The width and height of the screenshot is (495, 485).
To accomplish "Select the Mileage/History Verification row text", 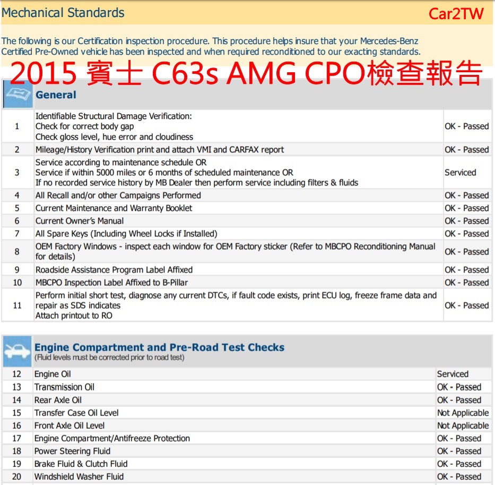I will pos(160,150).
